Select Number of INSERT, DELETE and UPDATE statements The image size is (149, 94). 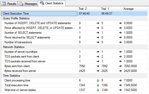point(38,23)
